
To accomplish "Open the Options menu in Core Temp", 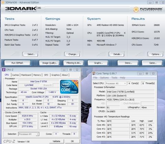I will pos(104,78).
